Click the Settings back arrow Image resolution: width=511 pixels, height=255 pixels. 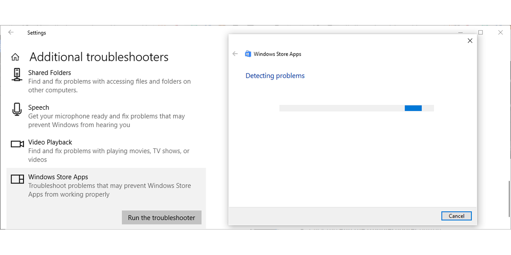tap(11, 32)
